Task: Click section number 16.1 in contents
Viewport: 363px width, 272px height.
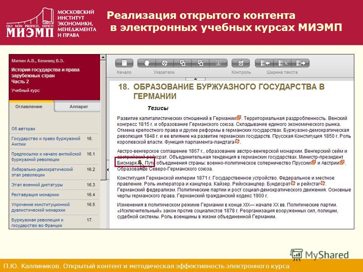Action: point(91,154)
